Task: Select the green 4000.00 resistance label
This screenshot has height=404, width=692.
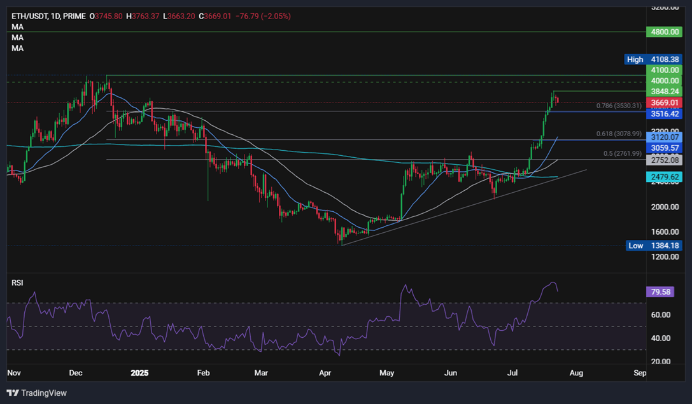Action: tap(665, 80)
